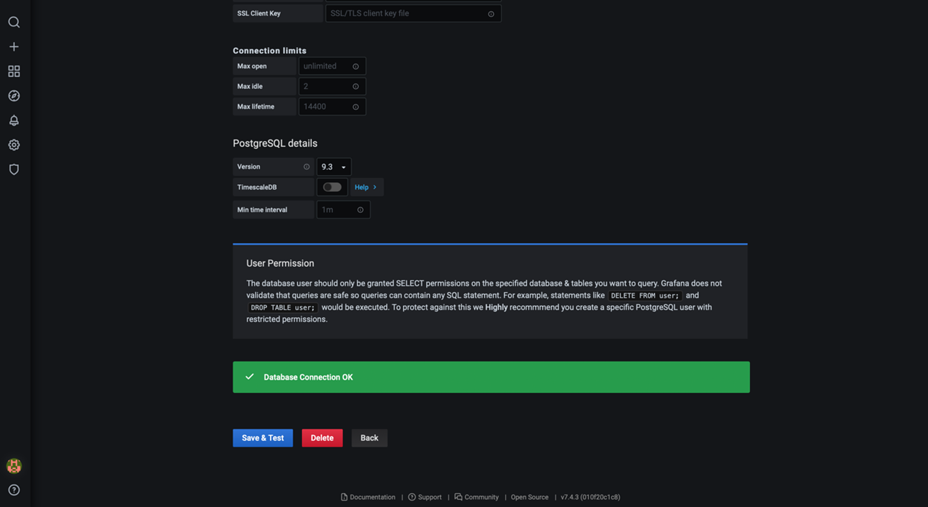
Task: Open the Open Source footer link
Action: pos(529,497)
